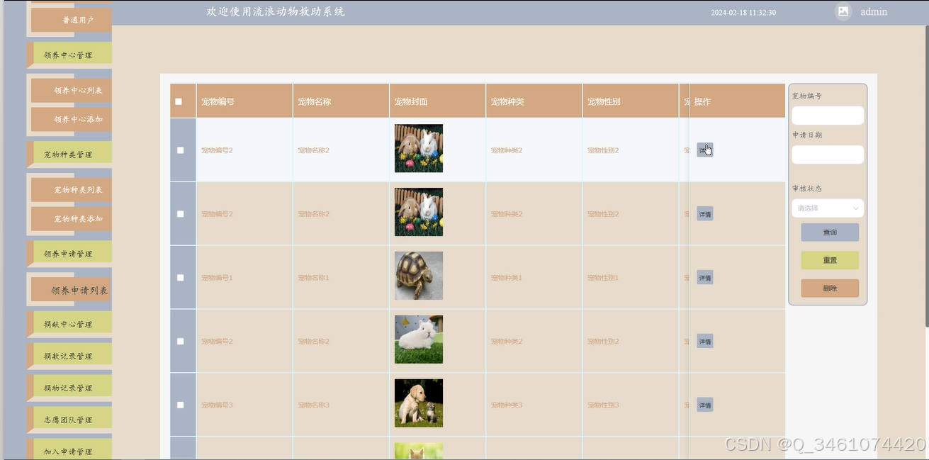Expand 领养中心管理 menu group
The height and width of the screenshot is (460, 929).
(69, 55)
